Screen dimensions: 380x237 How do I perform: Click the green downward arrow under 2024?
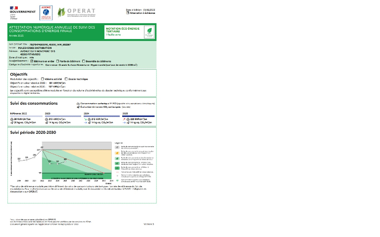click(x=85, y=119)
